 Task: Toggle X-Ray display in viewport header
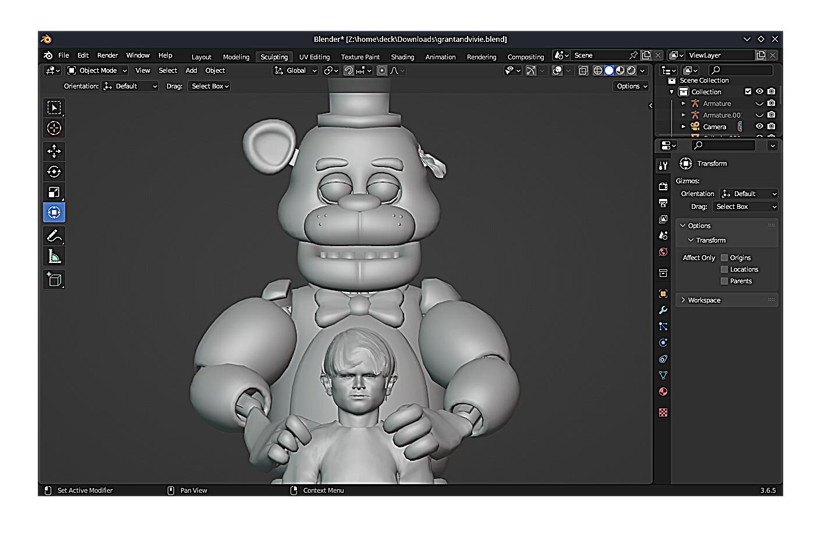click(583, 70)
